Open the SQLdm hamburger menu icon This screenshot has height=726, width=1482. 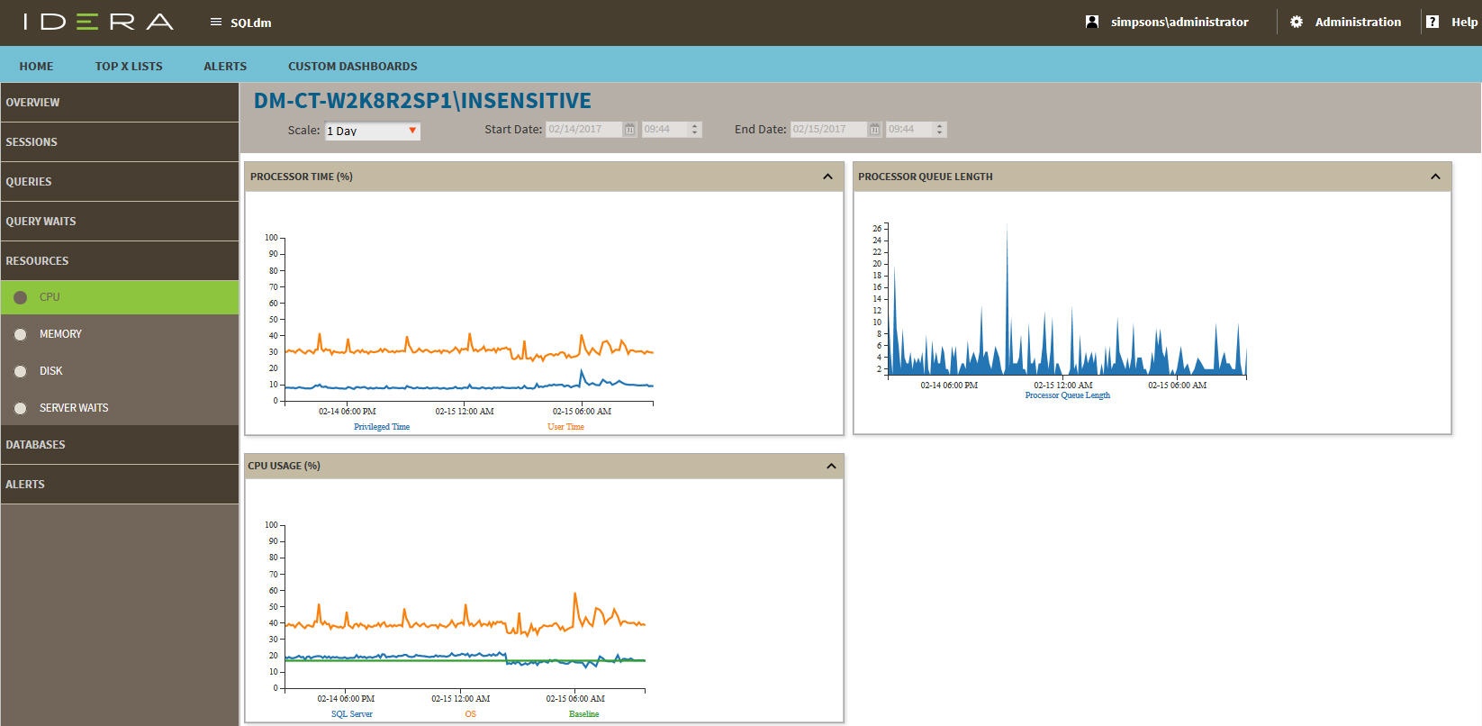(x=215, y=22)
